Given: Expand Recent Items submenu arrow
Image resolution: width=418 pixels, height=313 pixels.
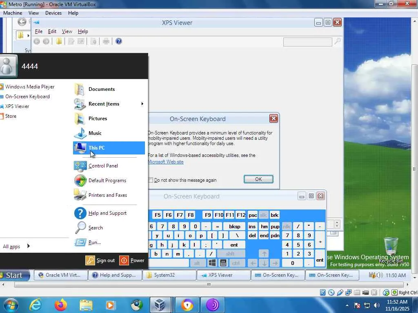Looking at the screenshot, I should [142, 104].
